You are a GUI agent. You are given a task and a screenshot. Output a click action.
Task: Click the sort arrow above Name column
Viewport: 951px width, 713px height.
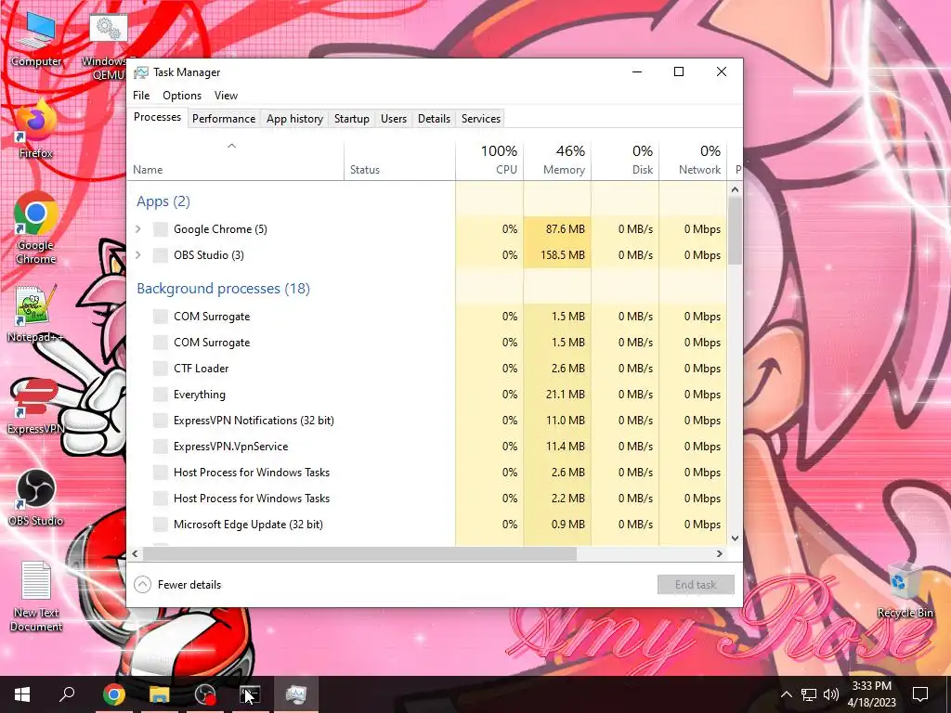click(x=231, y=146)
